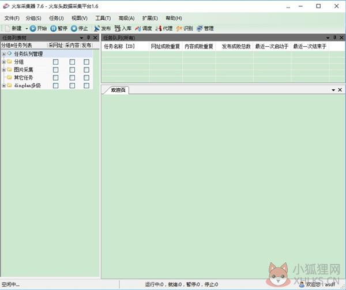Sort by 网址成败重复 column header
This screenshot has height=290, width=346.
point(166,46)
